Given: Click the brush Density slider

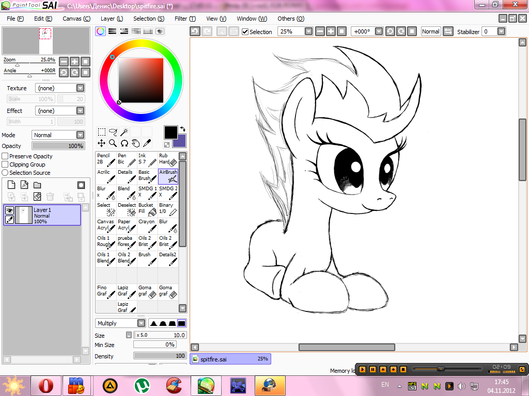Looking at the screenshot, I should 160,356.
